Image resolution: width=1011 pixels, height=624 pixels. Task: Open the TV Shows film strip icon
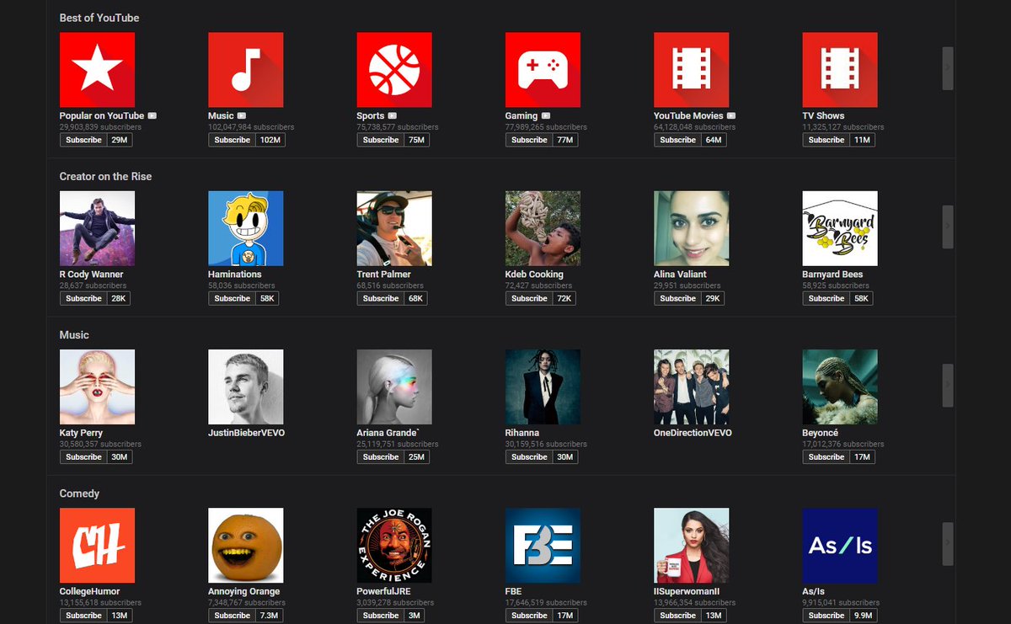840,70
